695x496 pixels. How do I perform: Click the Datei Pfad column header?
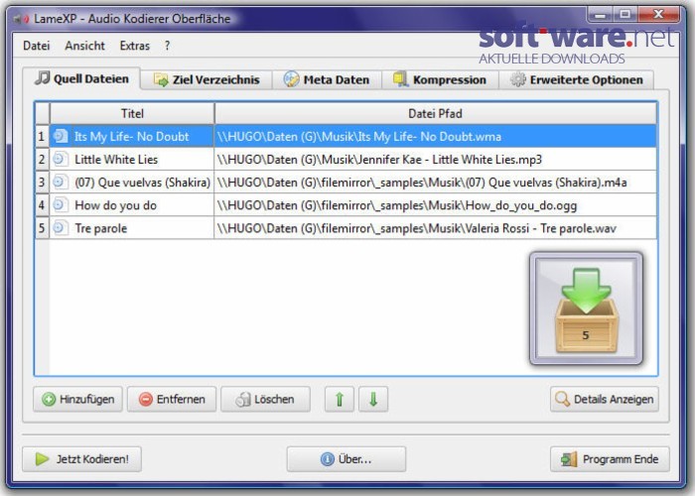pos(435,113)
